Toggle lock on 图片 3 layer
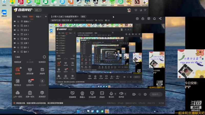205x115 pixels. pos(18,52)
